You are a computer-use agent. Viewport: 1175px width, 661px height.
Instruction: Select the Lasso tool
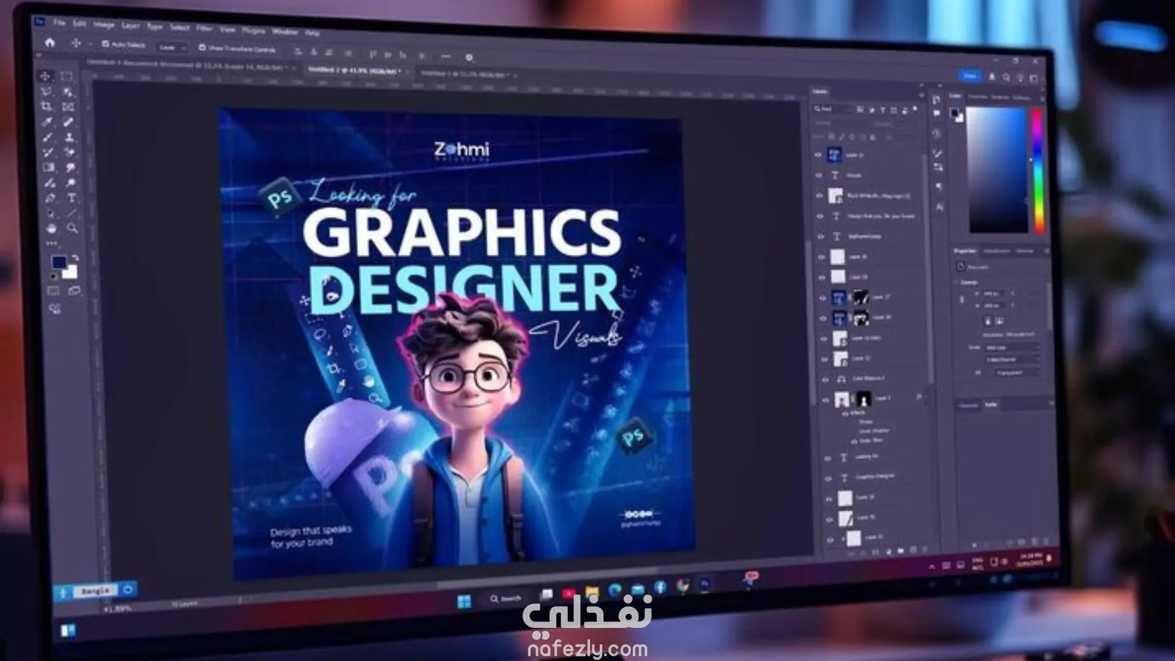click(46, 91)
